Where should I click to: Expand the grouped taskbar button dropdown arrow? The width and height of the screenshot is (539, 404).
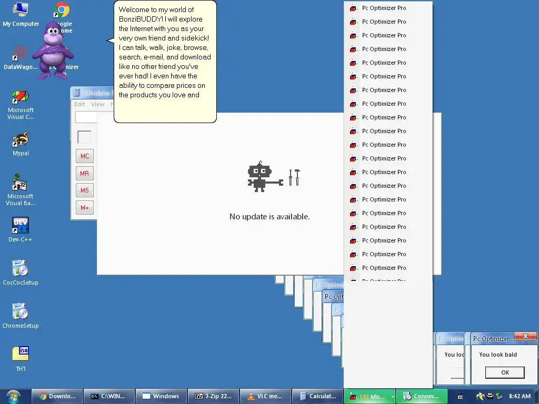(393, 397)
